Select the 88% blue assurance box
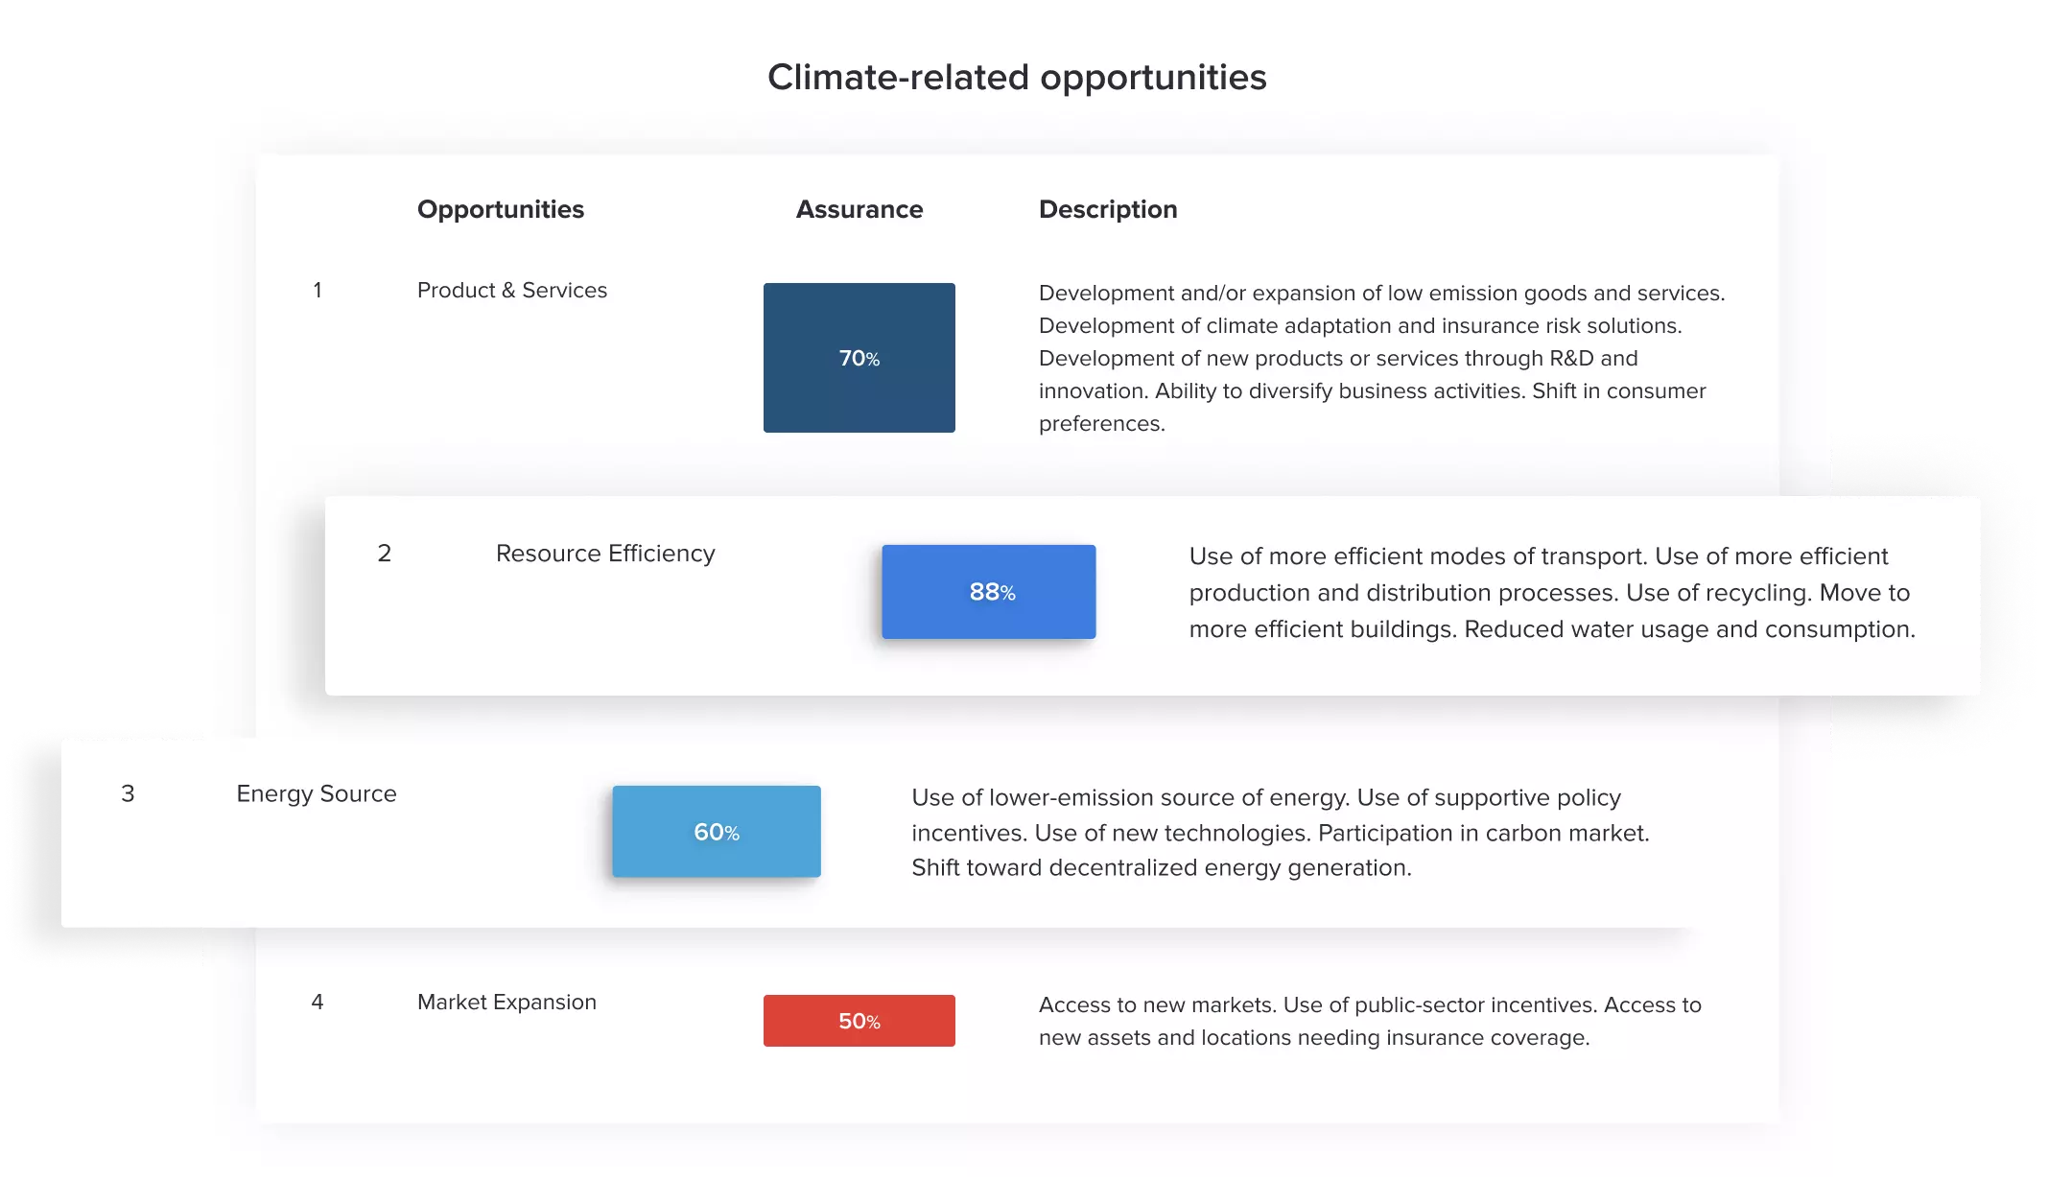The image size is (2048, 1181). [x=989, y=592]
